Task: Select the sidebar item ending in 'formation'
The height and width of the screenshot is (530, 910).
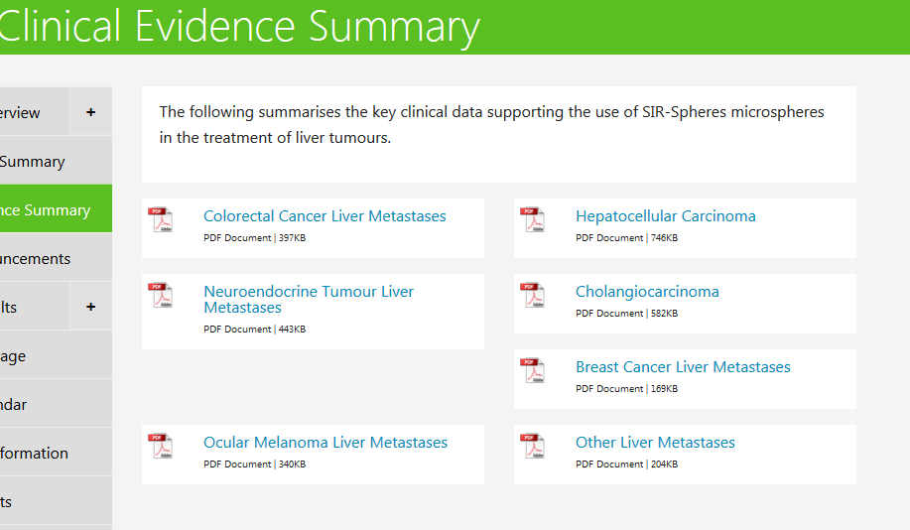Action: point(56,453)
